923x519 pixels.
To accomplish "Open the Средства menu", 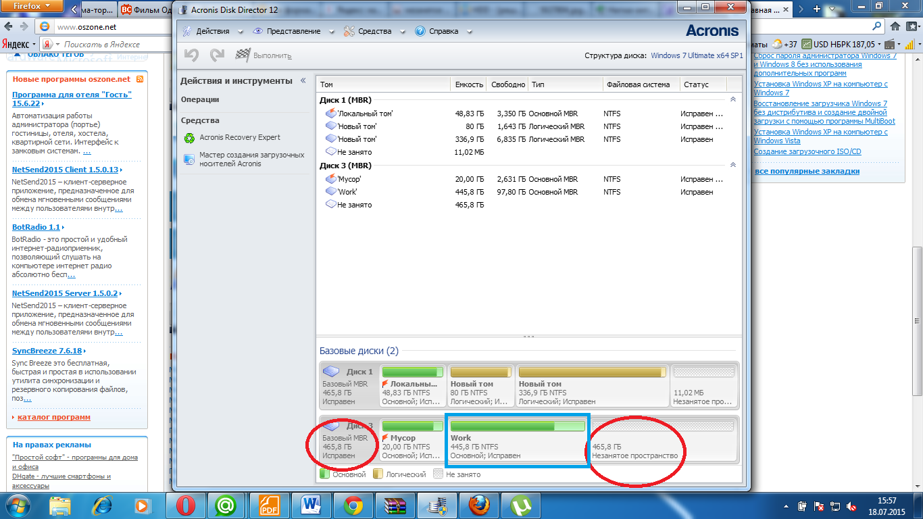I will coord(374,31).
